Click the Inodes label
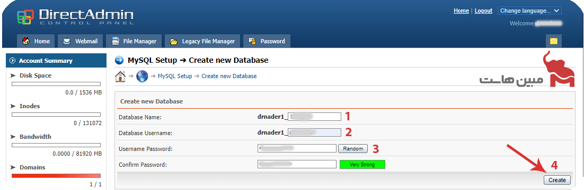Image resolution: width=584 pixels, height=190 pixels. [x=30, y=106]
